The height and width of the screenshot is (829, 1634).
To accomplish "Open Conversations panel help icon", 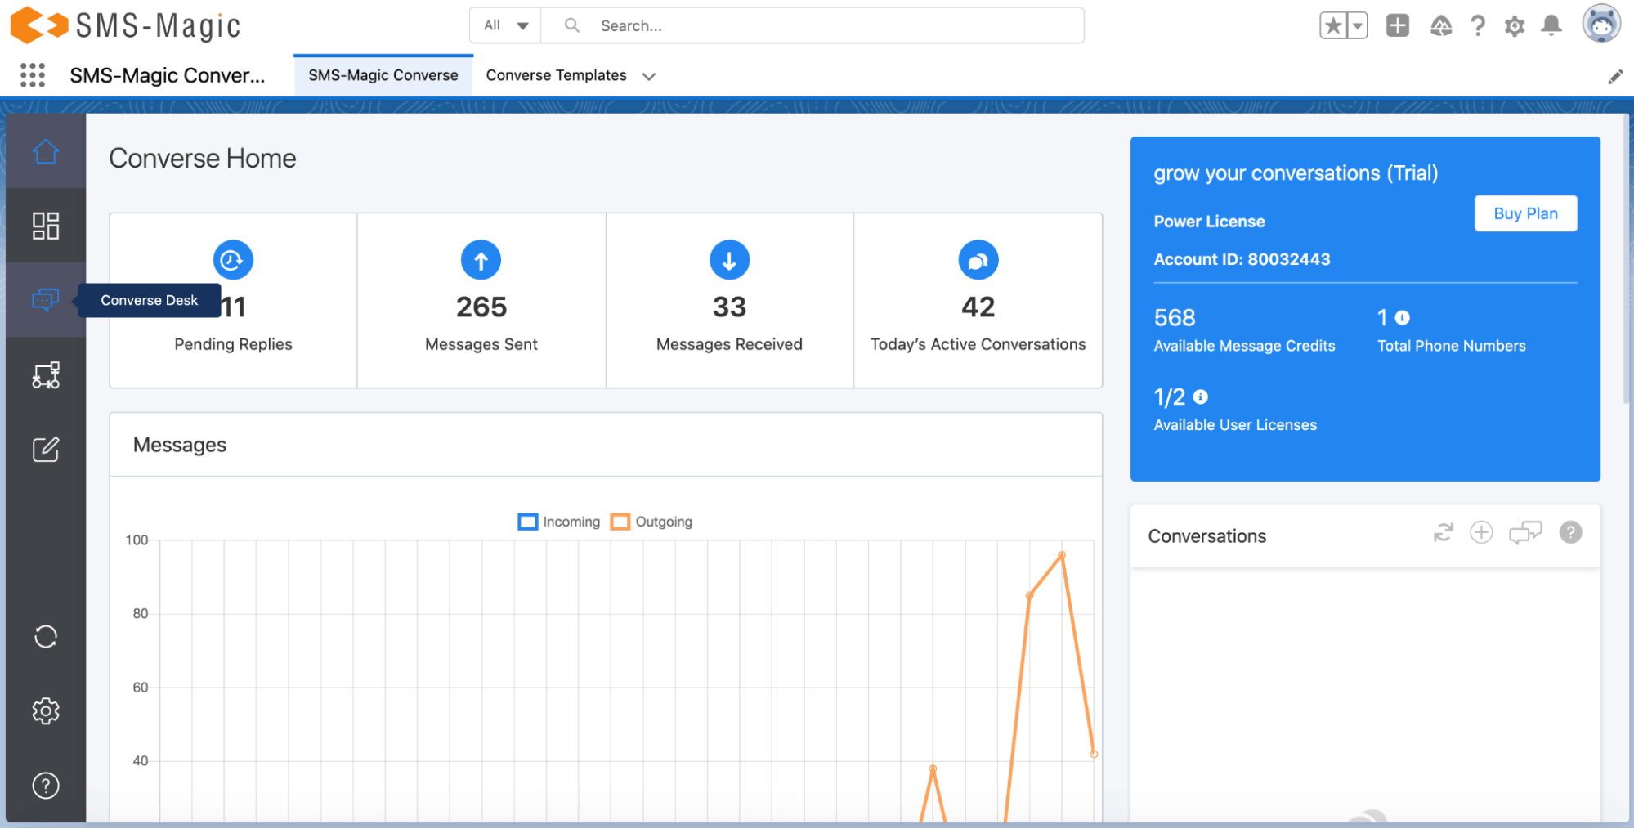I will pos(1570,533).
